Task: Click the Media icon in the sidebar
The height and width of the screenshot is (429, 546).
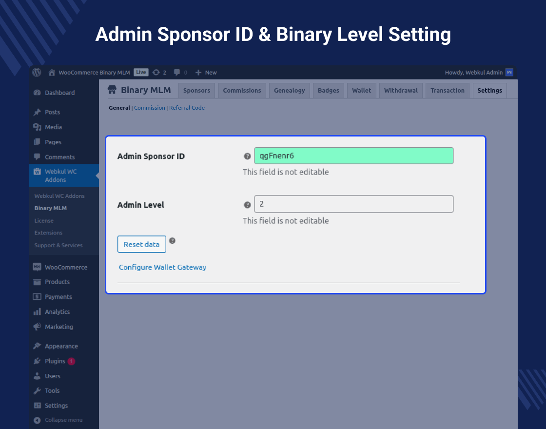Action: (37, 127)
